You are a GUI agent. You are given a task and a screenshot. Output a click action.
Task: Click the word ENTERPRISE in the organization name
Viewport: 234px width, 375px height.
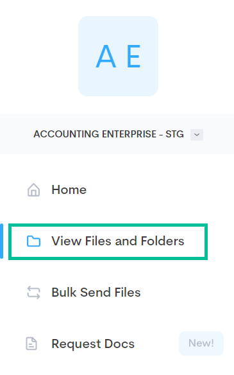coord(129,134)
